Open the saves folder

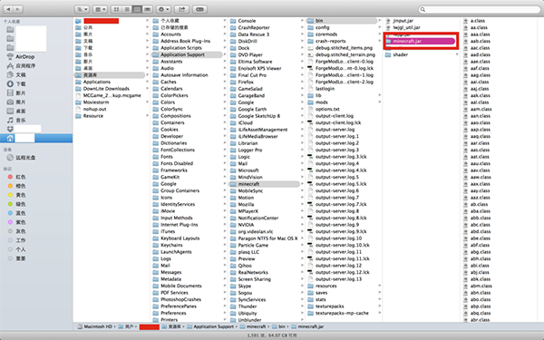[321, 293]
